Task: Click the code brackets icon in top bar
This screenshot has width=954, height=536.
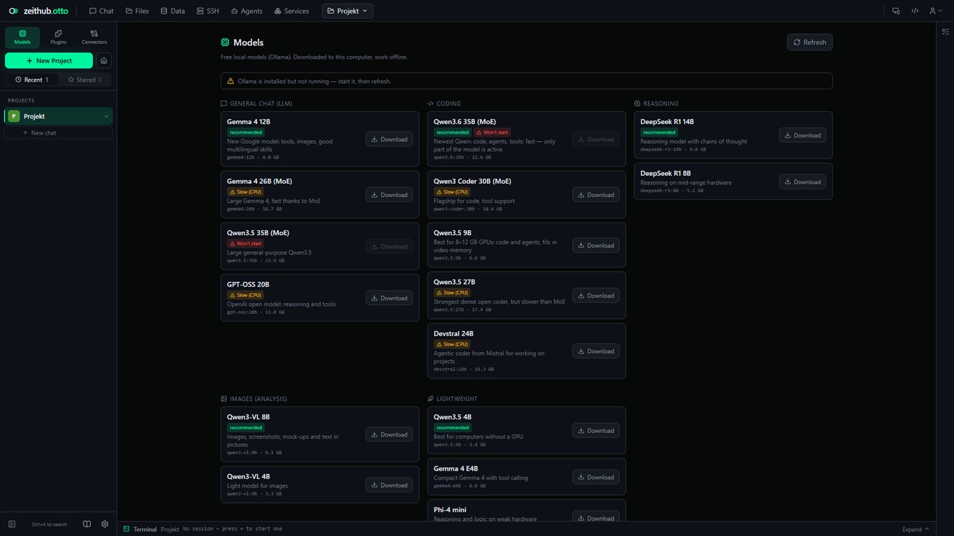Action: coord(915,11)
